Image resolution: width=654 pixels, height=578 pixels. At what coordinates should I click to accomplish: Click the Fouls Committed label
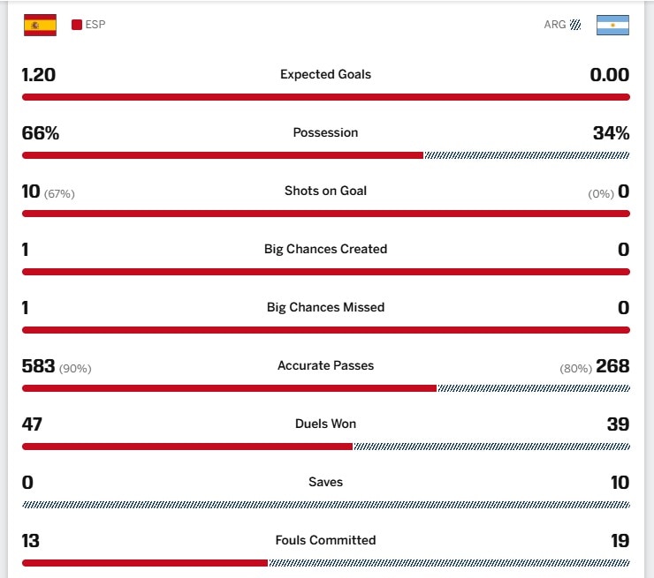pos(326,540)
